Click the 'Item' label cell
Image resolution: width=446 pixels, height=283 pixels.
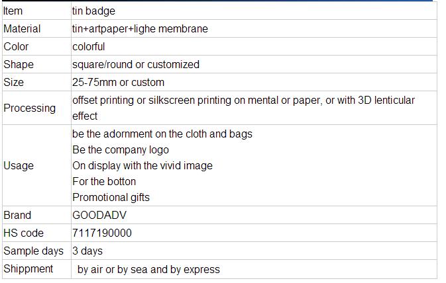click(36, 11)
